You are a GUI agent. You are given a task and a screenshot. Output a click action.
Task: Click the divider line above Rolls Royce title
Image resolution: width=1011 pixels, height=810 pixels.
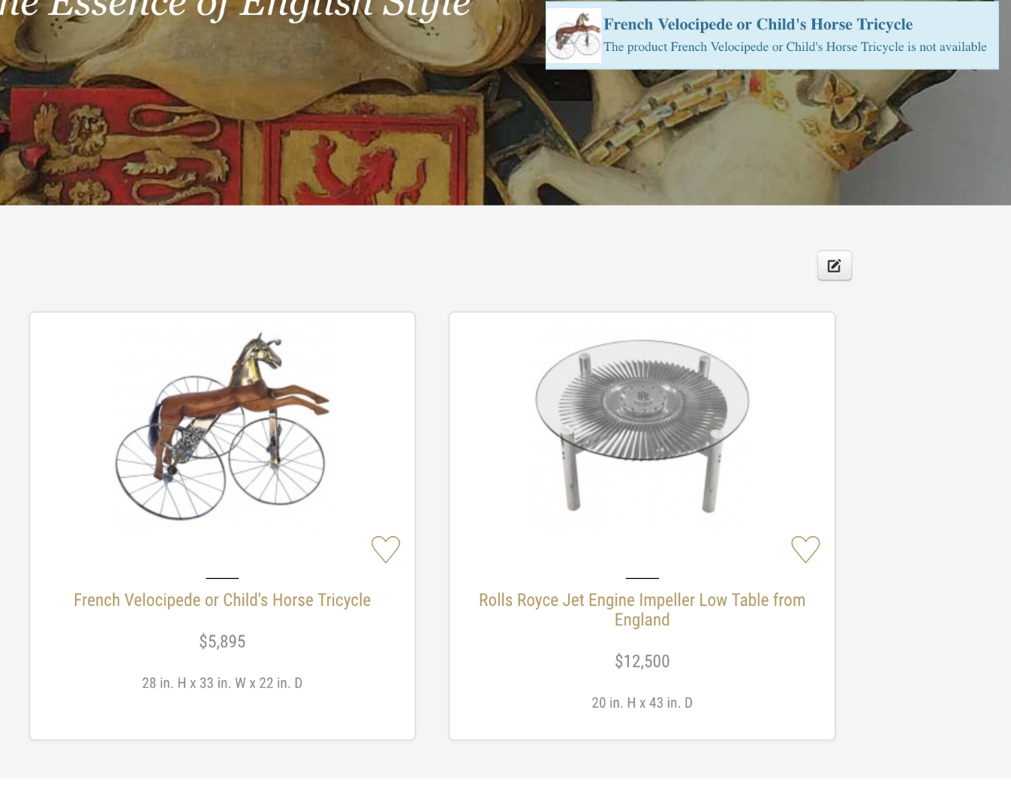coord(642,578)
